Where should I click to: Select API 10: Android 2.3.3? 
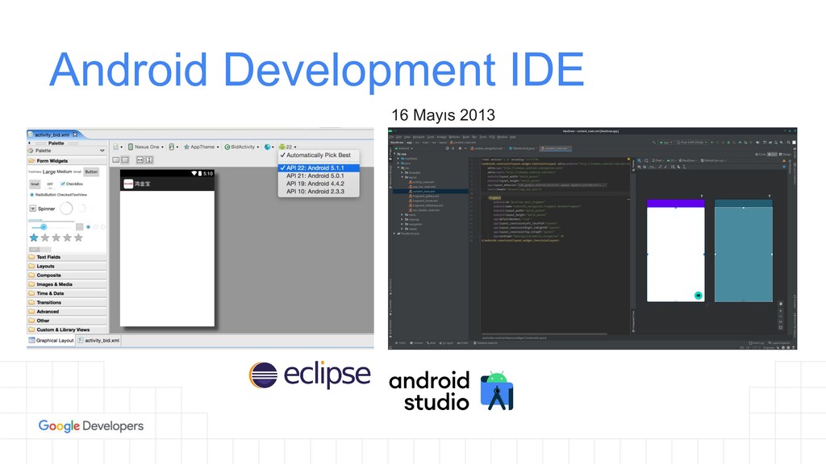(319, 192)
